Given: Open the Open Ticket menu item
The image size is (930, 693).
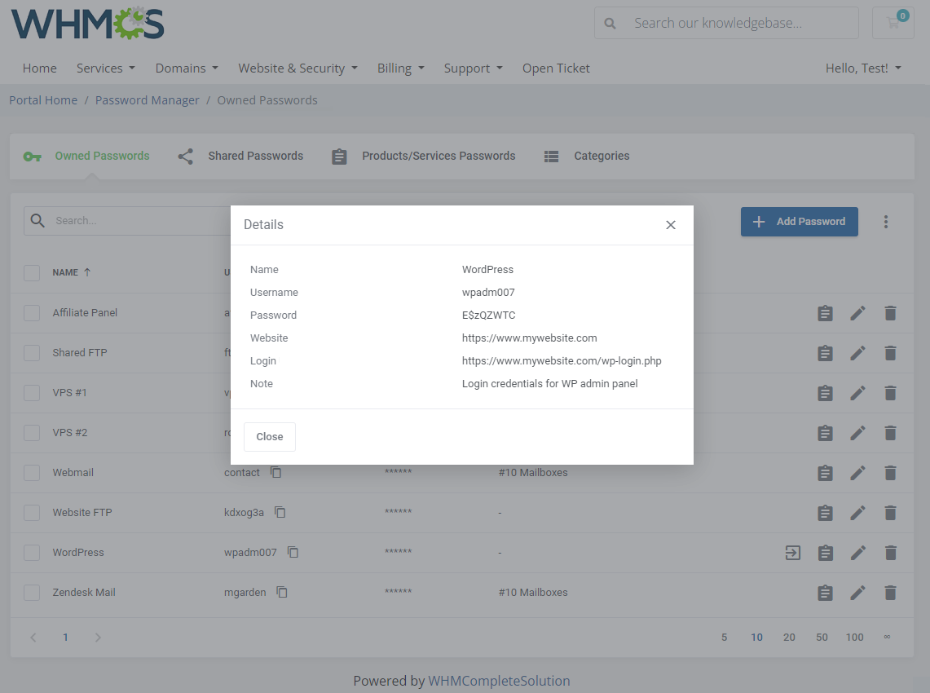Looking at the screenshot, I should (x=556, y=68).
